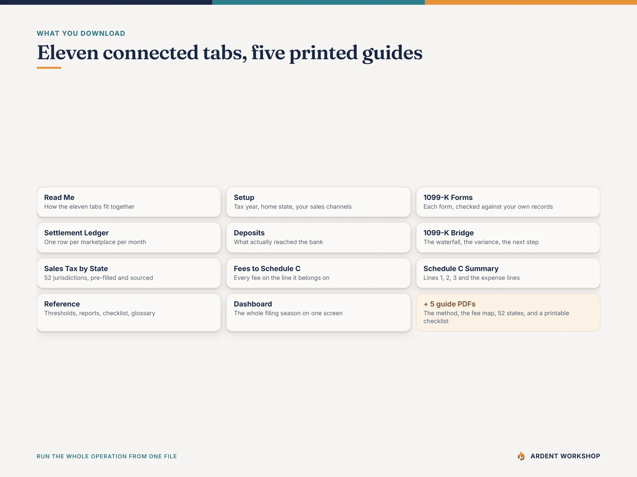Select the + 5 guide PDFs card
The image size is (637, 477).
click(508, 312)
